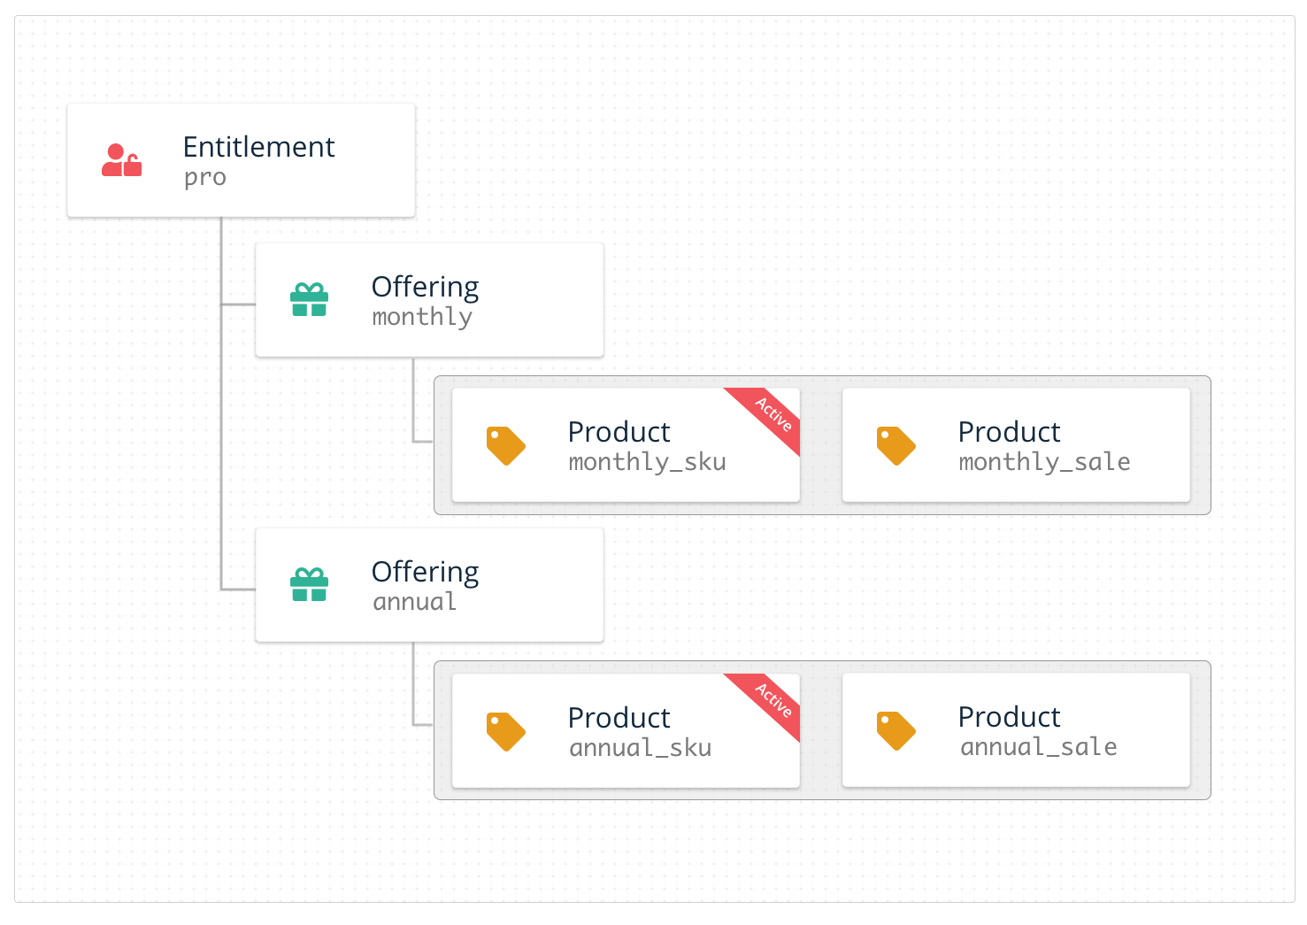This screenshot has width=1307, height=925.
Task: Select the Entitlement pro card title
Action: coord(258,147)
